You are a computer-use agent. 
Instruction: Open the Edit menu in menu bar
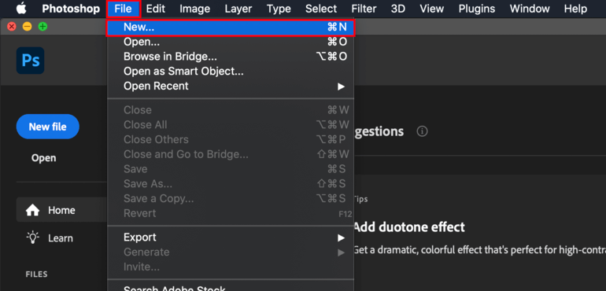(156, 9)
